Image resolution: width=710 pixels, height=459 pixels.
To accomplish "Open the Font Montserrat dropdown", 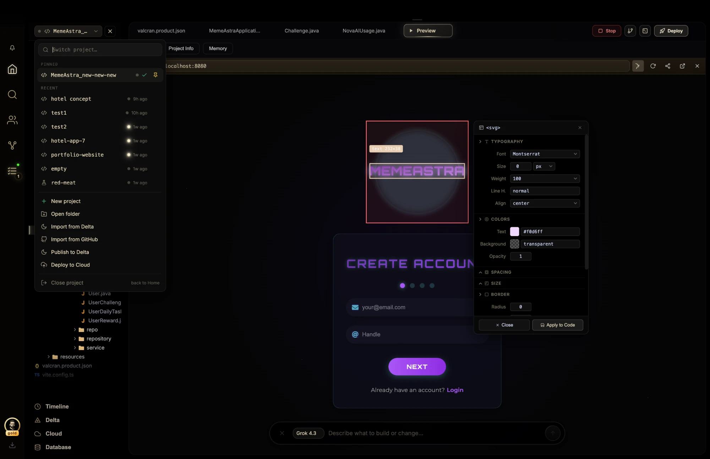I will 545,154.
